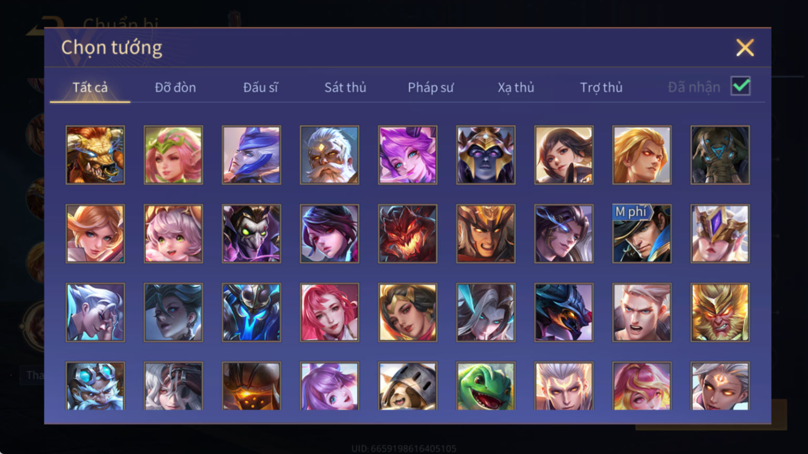
Task: Pick the red demon hero portrait
Action: point(407,234)
